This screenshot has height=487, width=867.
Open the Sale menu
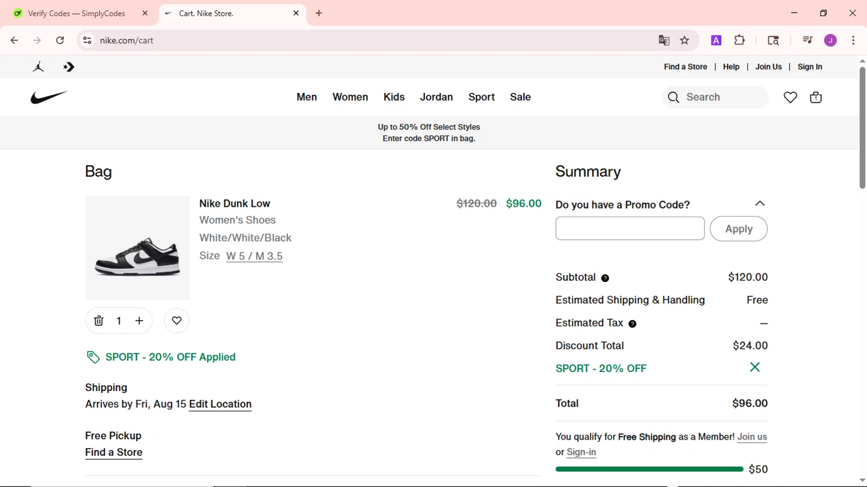click(x=520, y=97)
